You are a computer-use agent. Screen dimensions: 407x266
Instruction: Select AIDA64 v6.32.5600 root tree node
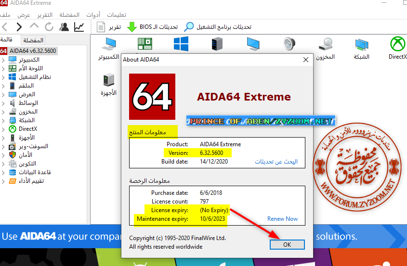[28, 51]
